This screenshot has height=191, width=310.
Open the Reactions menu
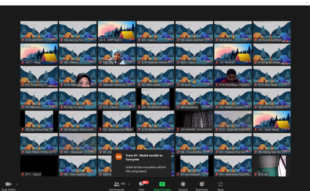201,184
